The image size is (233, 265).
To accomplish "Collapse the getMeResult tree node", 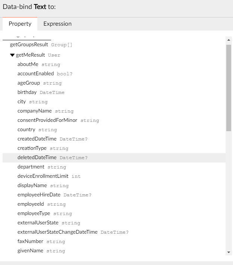I will (12, 55).
